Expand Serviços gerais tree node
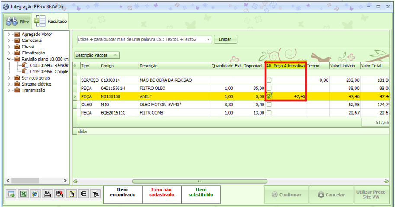Image resolution: width=395 pixels, height=207 pixels. [x=9, y=78]
